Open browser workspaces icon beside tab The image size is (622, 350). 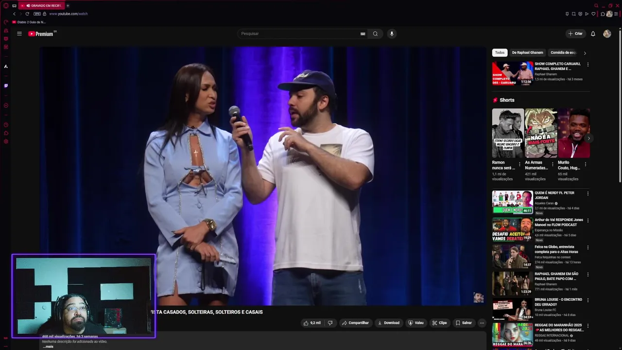tap(14, 5)
